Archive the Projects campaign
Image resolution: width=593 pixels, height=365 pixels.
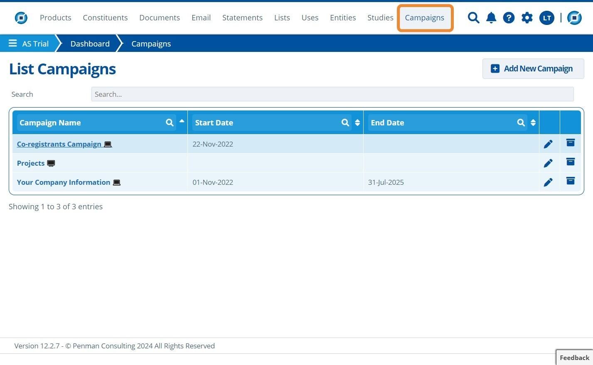[571, 162]
